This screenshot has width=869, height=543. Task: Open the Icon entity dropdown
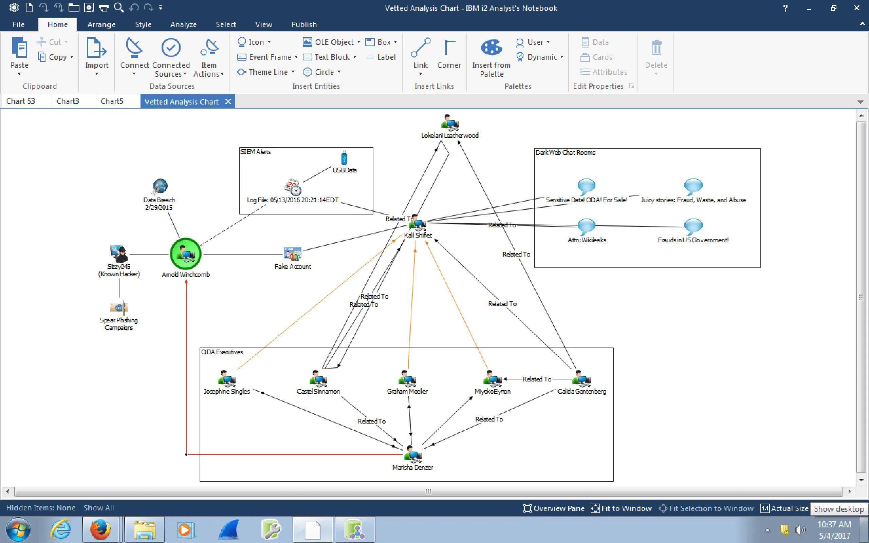269,42
